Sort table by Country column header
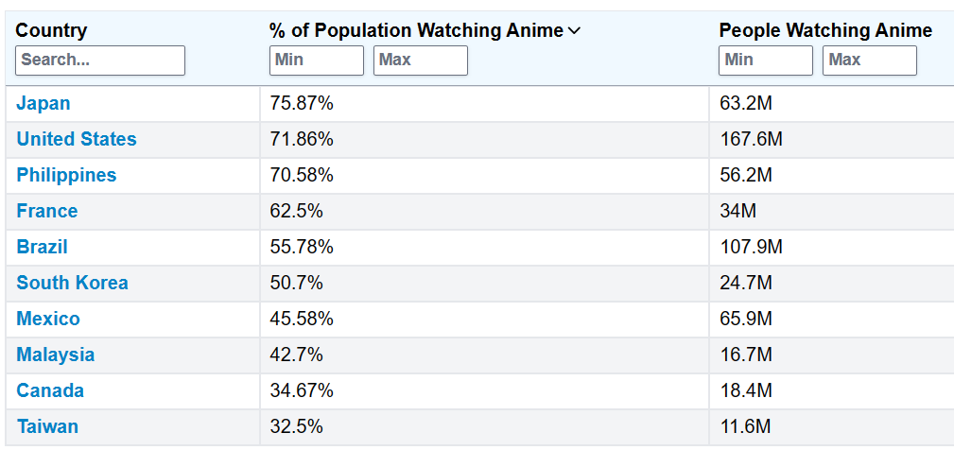 51,30
